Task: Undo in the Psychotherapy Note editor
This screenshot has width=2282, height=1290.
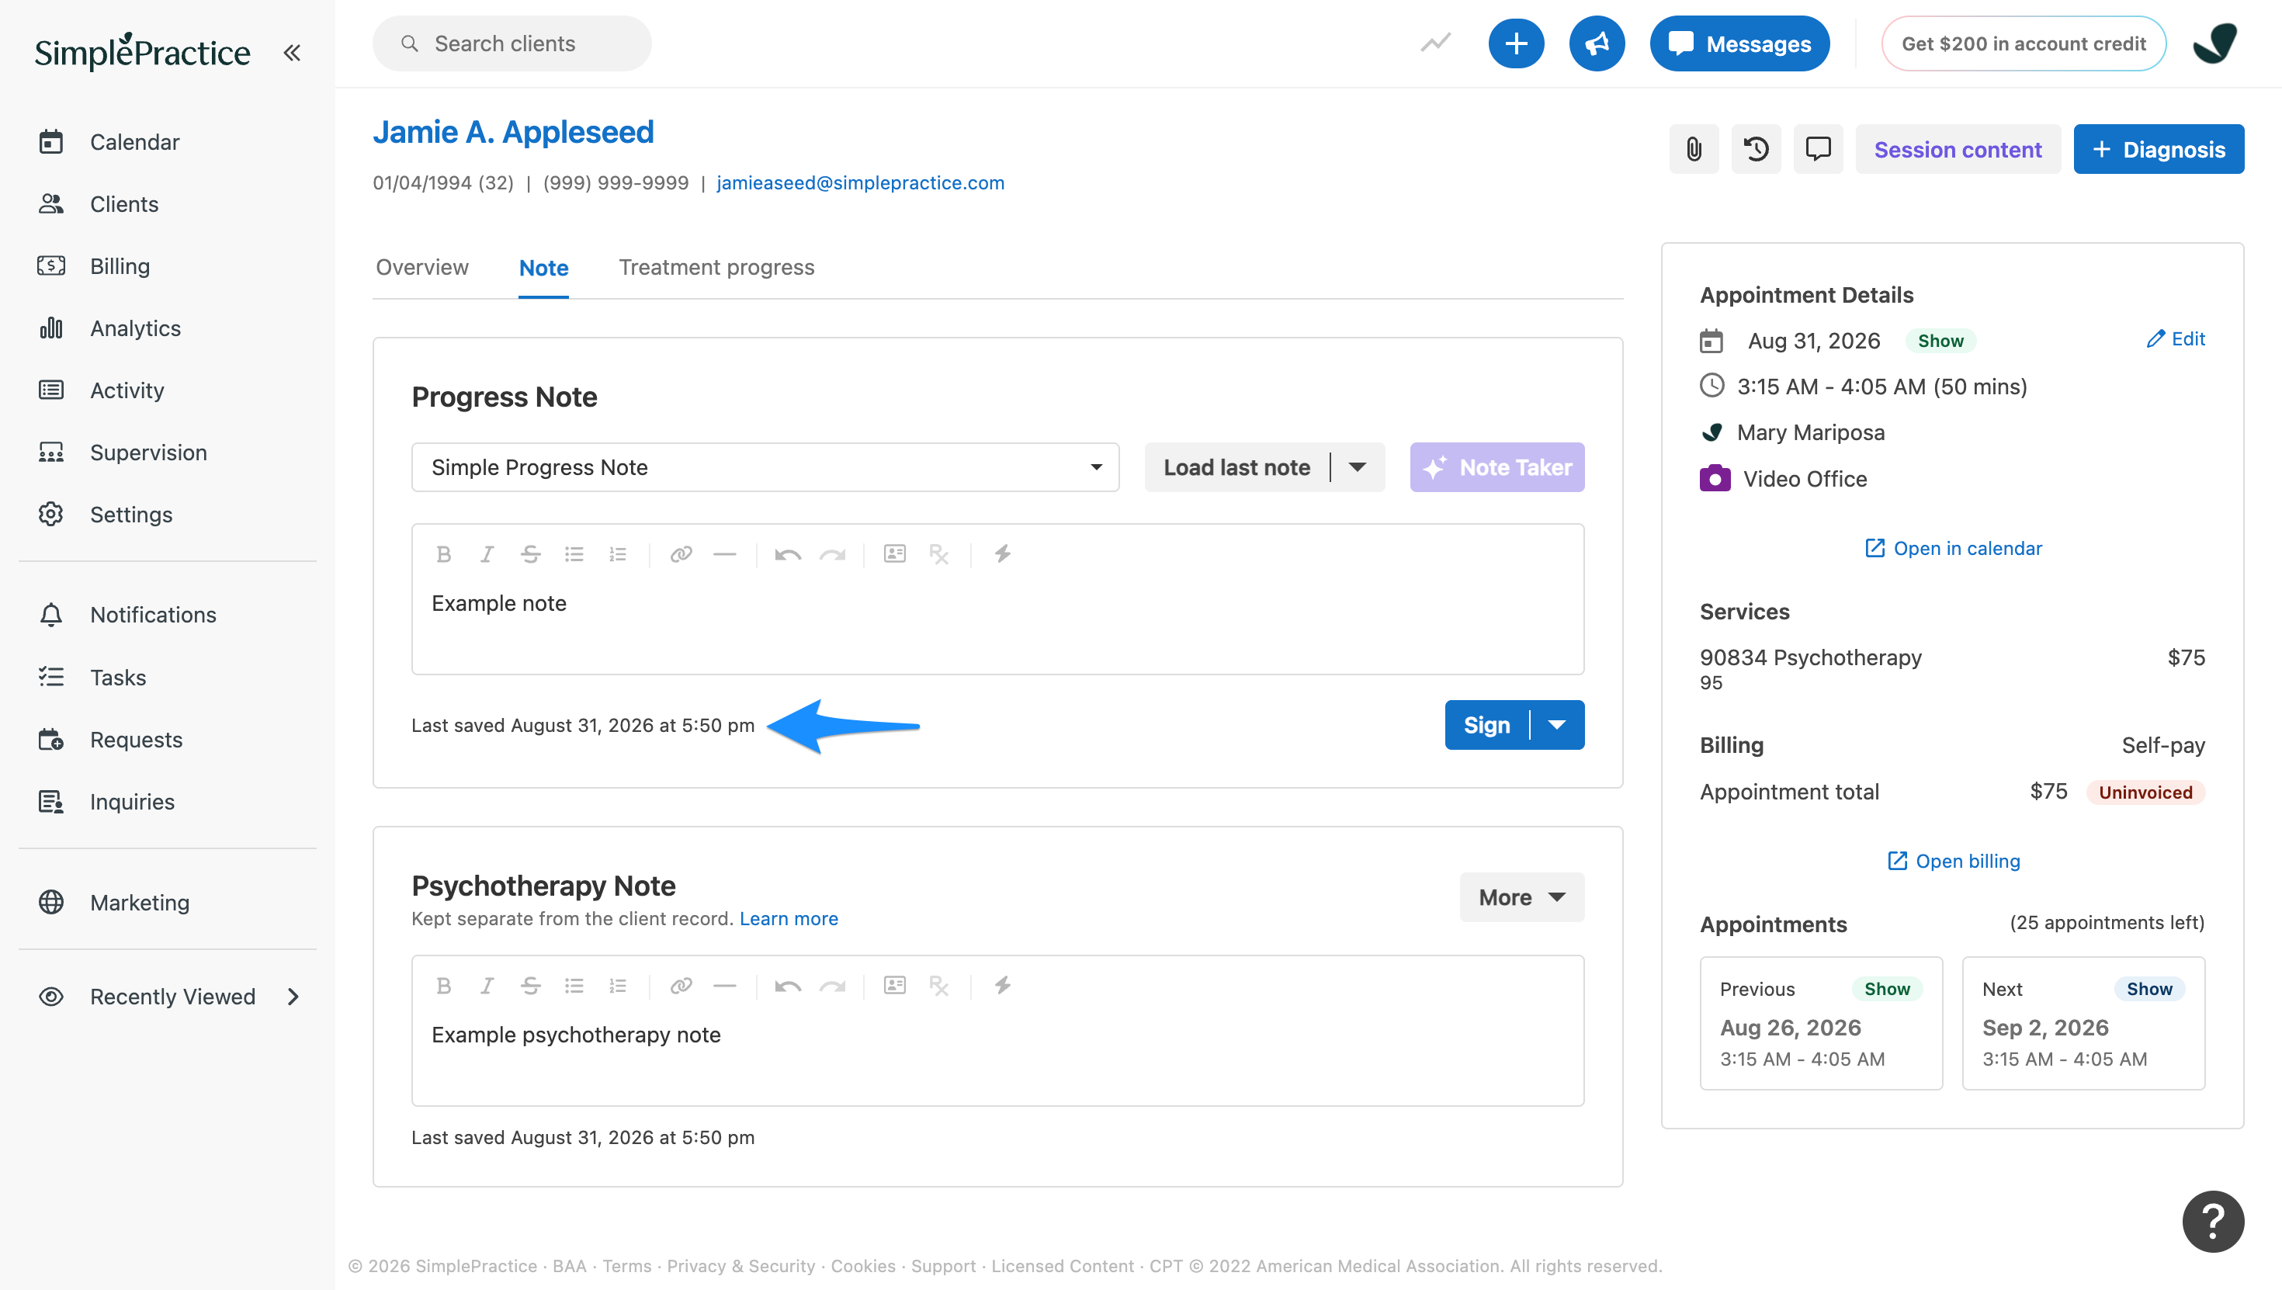Action: [788, 986]
